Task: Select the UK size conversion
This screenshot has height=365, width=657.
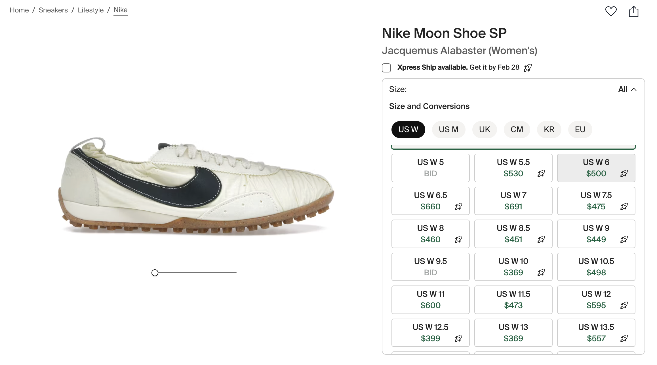Action: (x=485, y=130)
